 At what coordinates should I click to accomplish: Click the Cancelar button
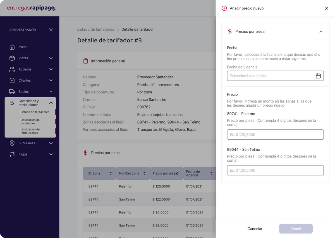255,229
